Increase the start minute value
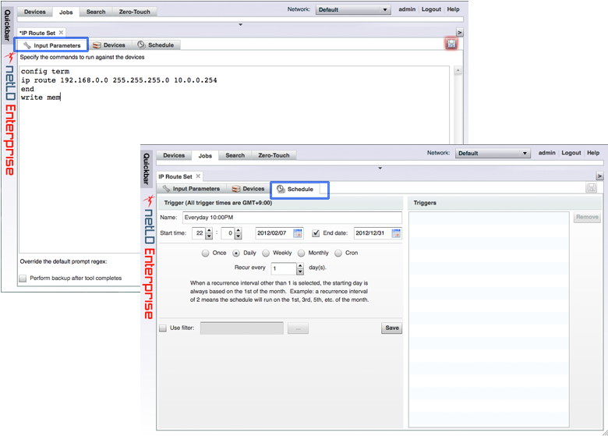 (x=238, y=231)
